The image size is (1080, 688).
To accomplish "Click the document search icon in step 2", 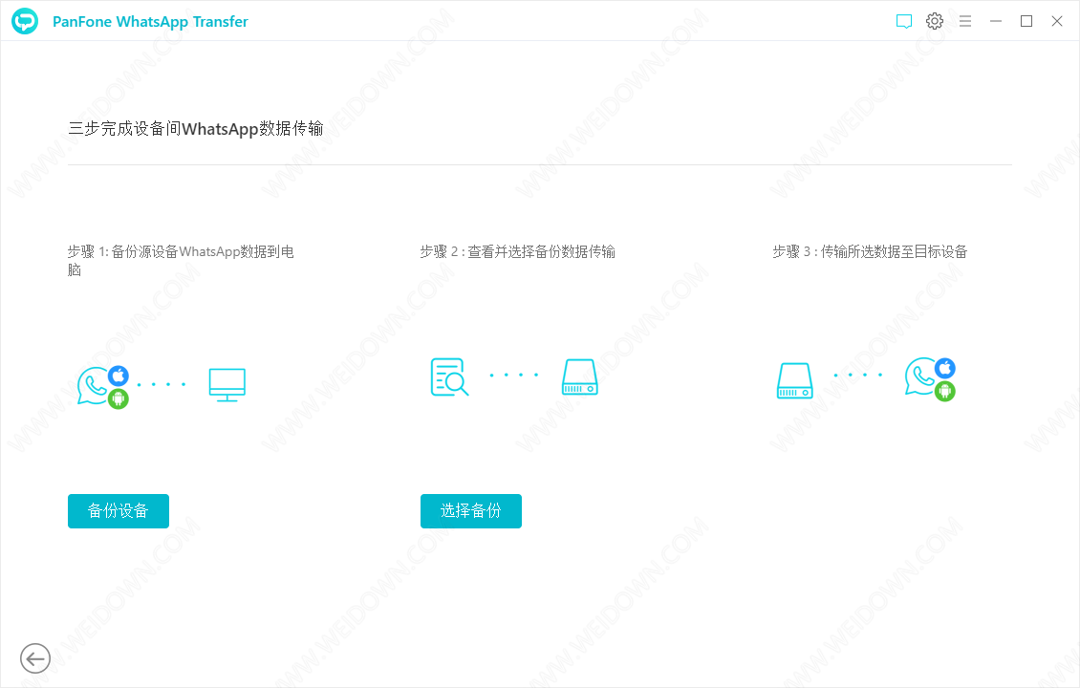I will pos(450,376).
